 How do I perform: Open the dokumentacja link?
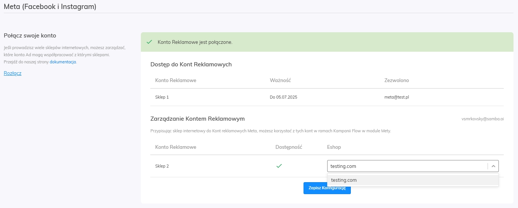(63, 62)
